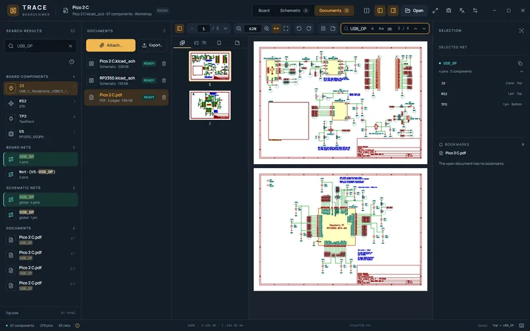Image resolution: width=530 pixels, height=331 pixels.
Task: Delete Pico 2 C.kicad_sch with trash icon
Action: (164, 64)
